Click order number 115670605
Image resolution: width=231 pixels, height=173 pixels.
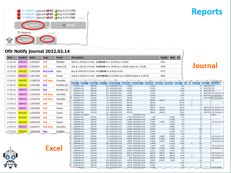35,104
